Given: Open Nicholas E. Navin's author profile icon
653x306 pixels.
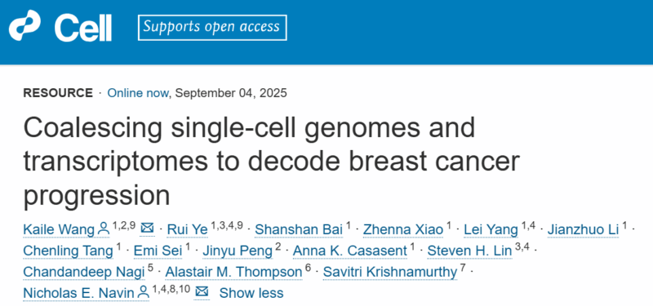Looking at the screenshot, I should (x=143, y=293).
